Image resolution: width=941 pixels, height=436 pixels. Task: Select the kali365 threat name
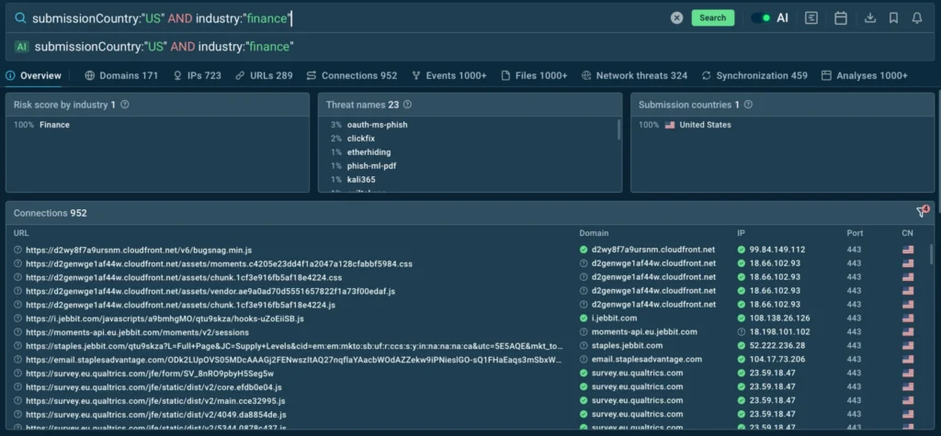[361, 179]
